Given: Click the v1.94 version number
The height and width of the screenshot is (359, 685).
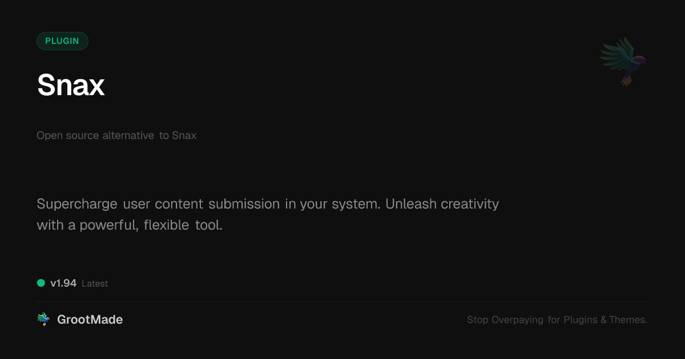Looking at the screenshot, I should (63, 283).
